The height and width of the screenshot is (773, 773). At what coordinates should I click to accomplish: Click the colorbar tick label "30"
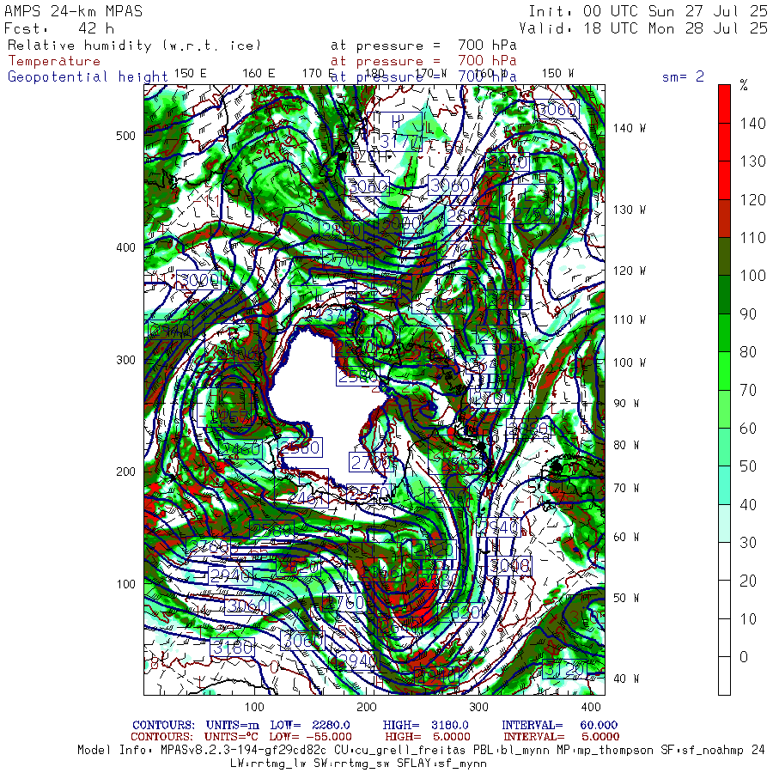(748, 543)
